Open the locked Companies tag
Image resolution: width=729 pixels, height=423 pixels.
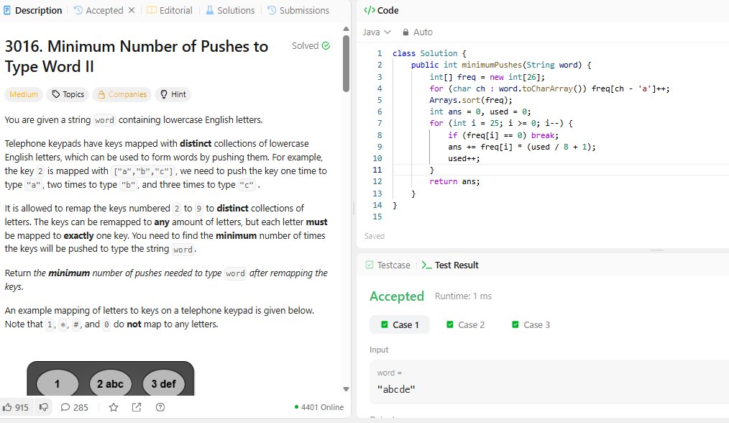point(121,94)
